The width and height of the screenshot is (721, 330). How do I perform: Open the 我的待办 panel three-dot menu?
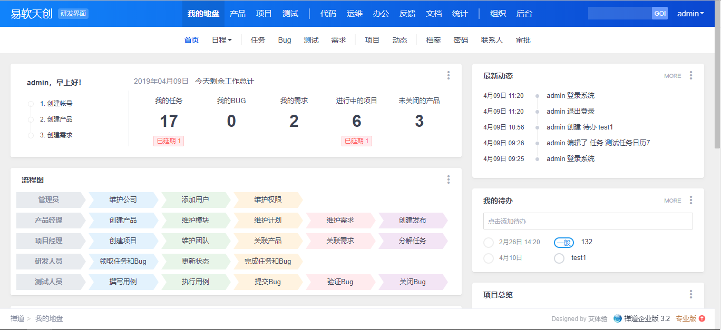[691, 200]
